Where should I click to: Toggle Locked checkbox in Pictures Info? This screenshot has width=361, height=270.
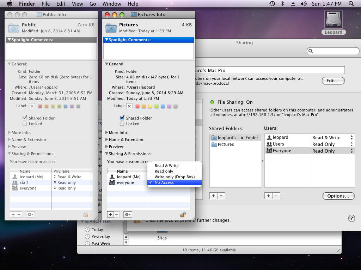pyautogui.click(x=122, y=124)
